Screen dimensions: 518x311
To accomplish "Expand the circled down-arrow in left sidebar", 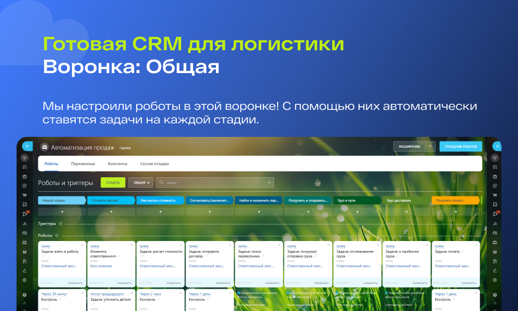I will point(24,280).
